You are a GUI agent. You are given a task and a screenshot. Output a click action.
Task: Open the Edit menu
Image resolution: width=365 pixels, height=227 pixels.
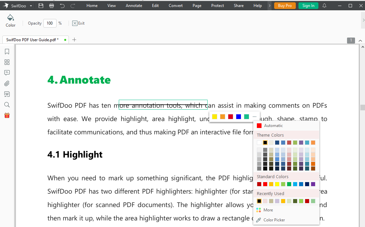(x=155, y=6)
